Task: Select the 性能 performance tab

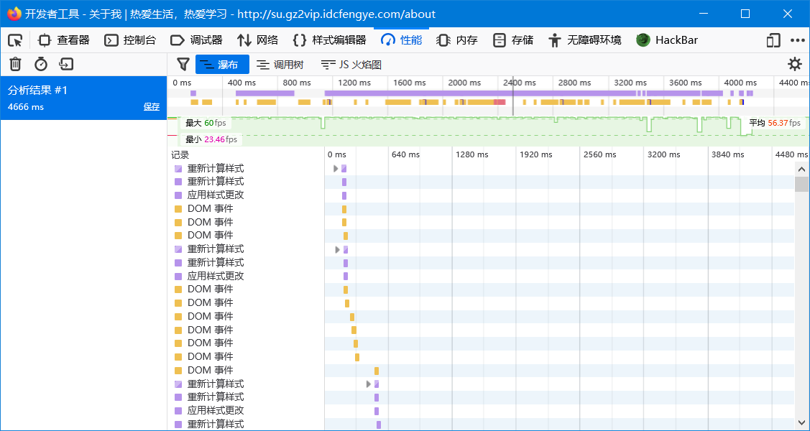Action: (x=401, y=40)
